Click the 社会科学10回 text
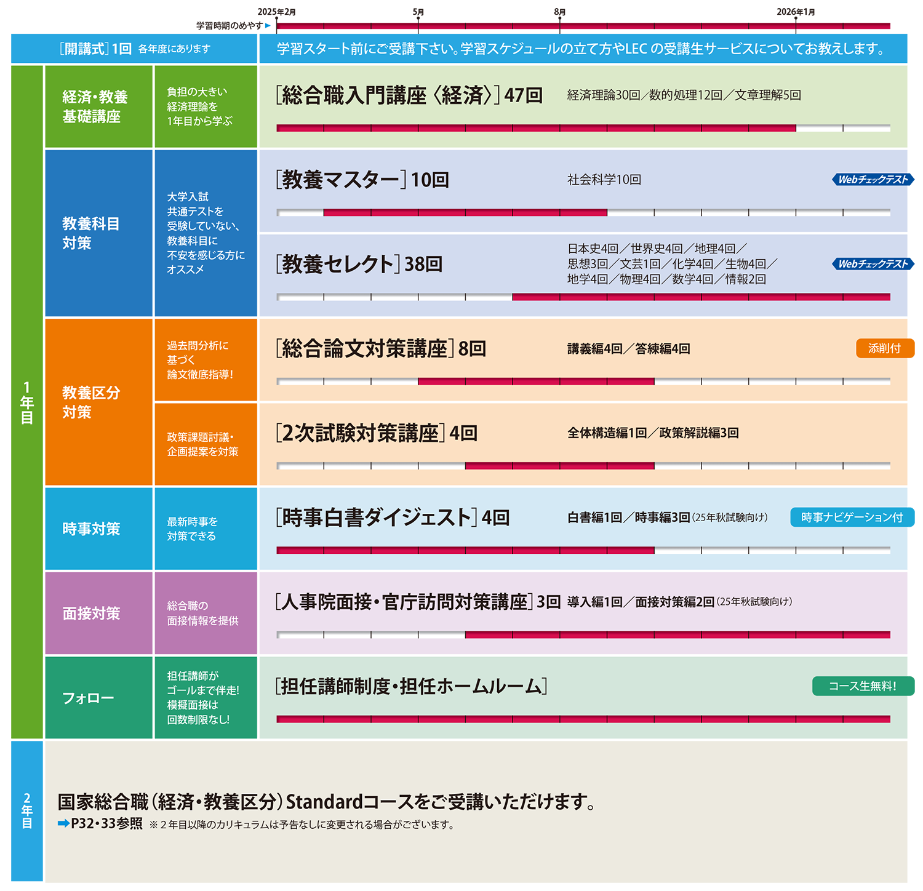923x891 pixels. click(604, 180)
